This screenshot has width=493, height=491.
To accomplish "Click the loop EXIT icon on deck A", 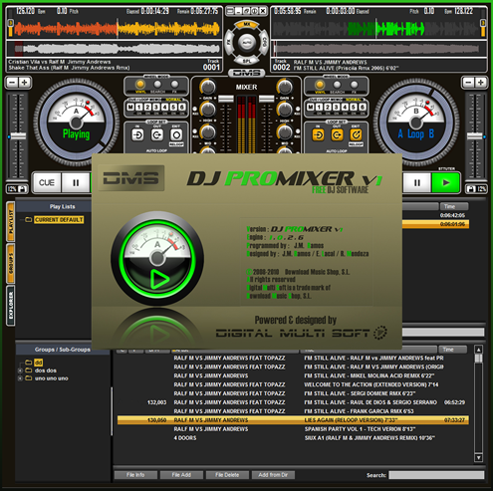I will click(x=176, y=135).
